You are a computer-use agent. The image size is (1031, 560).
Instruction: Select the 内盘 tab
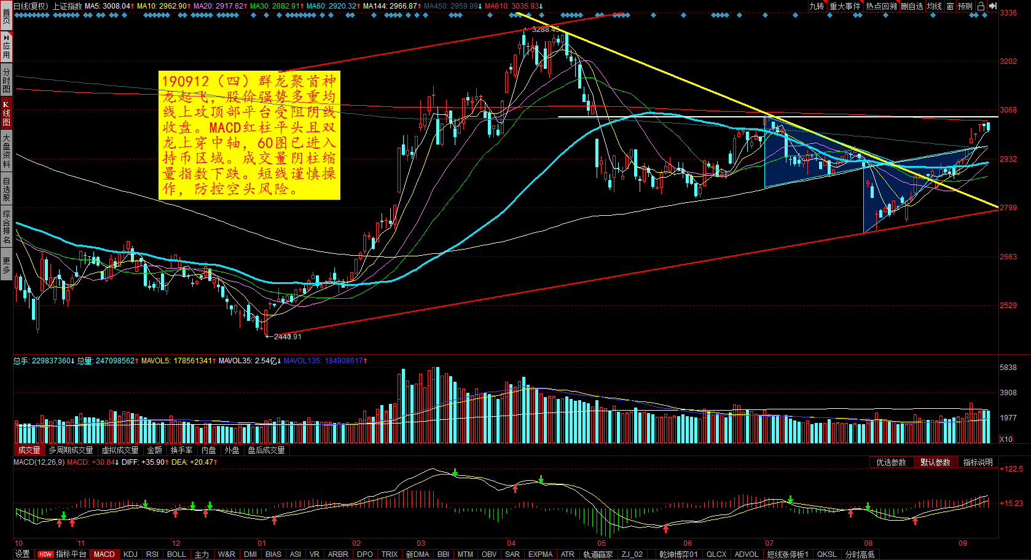(209, 450)
